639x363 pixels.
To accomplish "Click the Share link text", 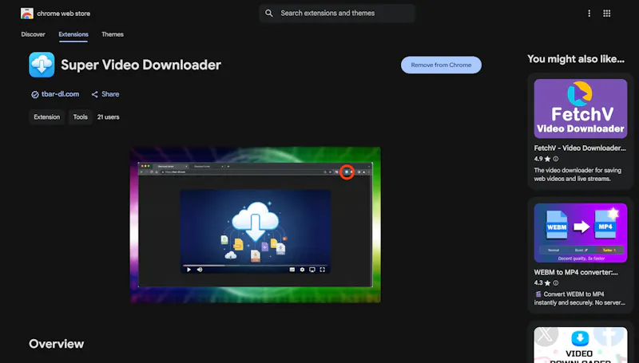I will pos(110,94).
